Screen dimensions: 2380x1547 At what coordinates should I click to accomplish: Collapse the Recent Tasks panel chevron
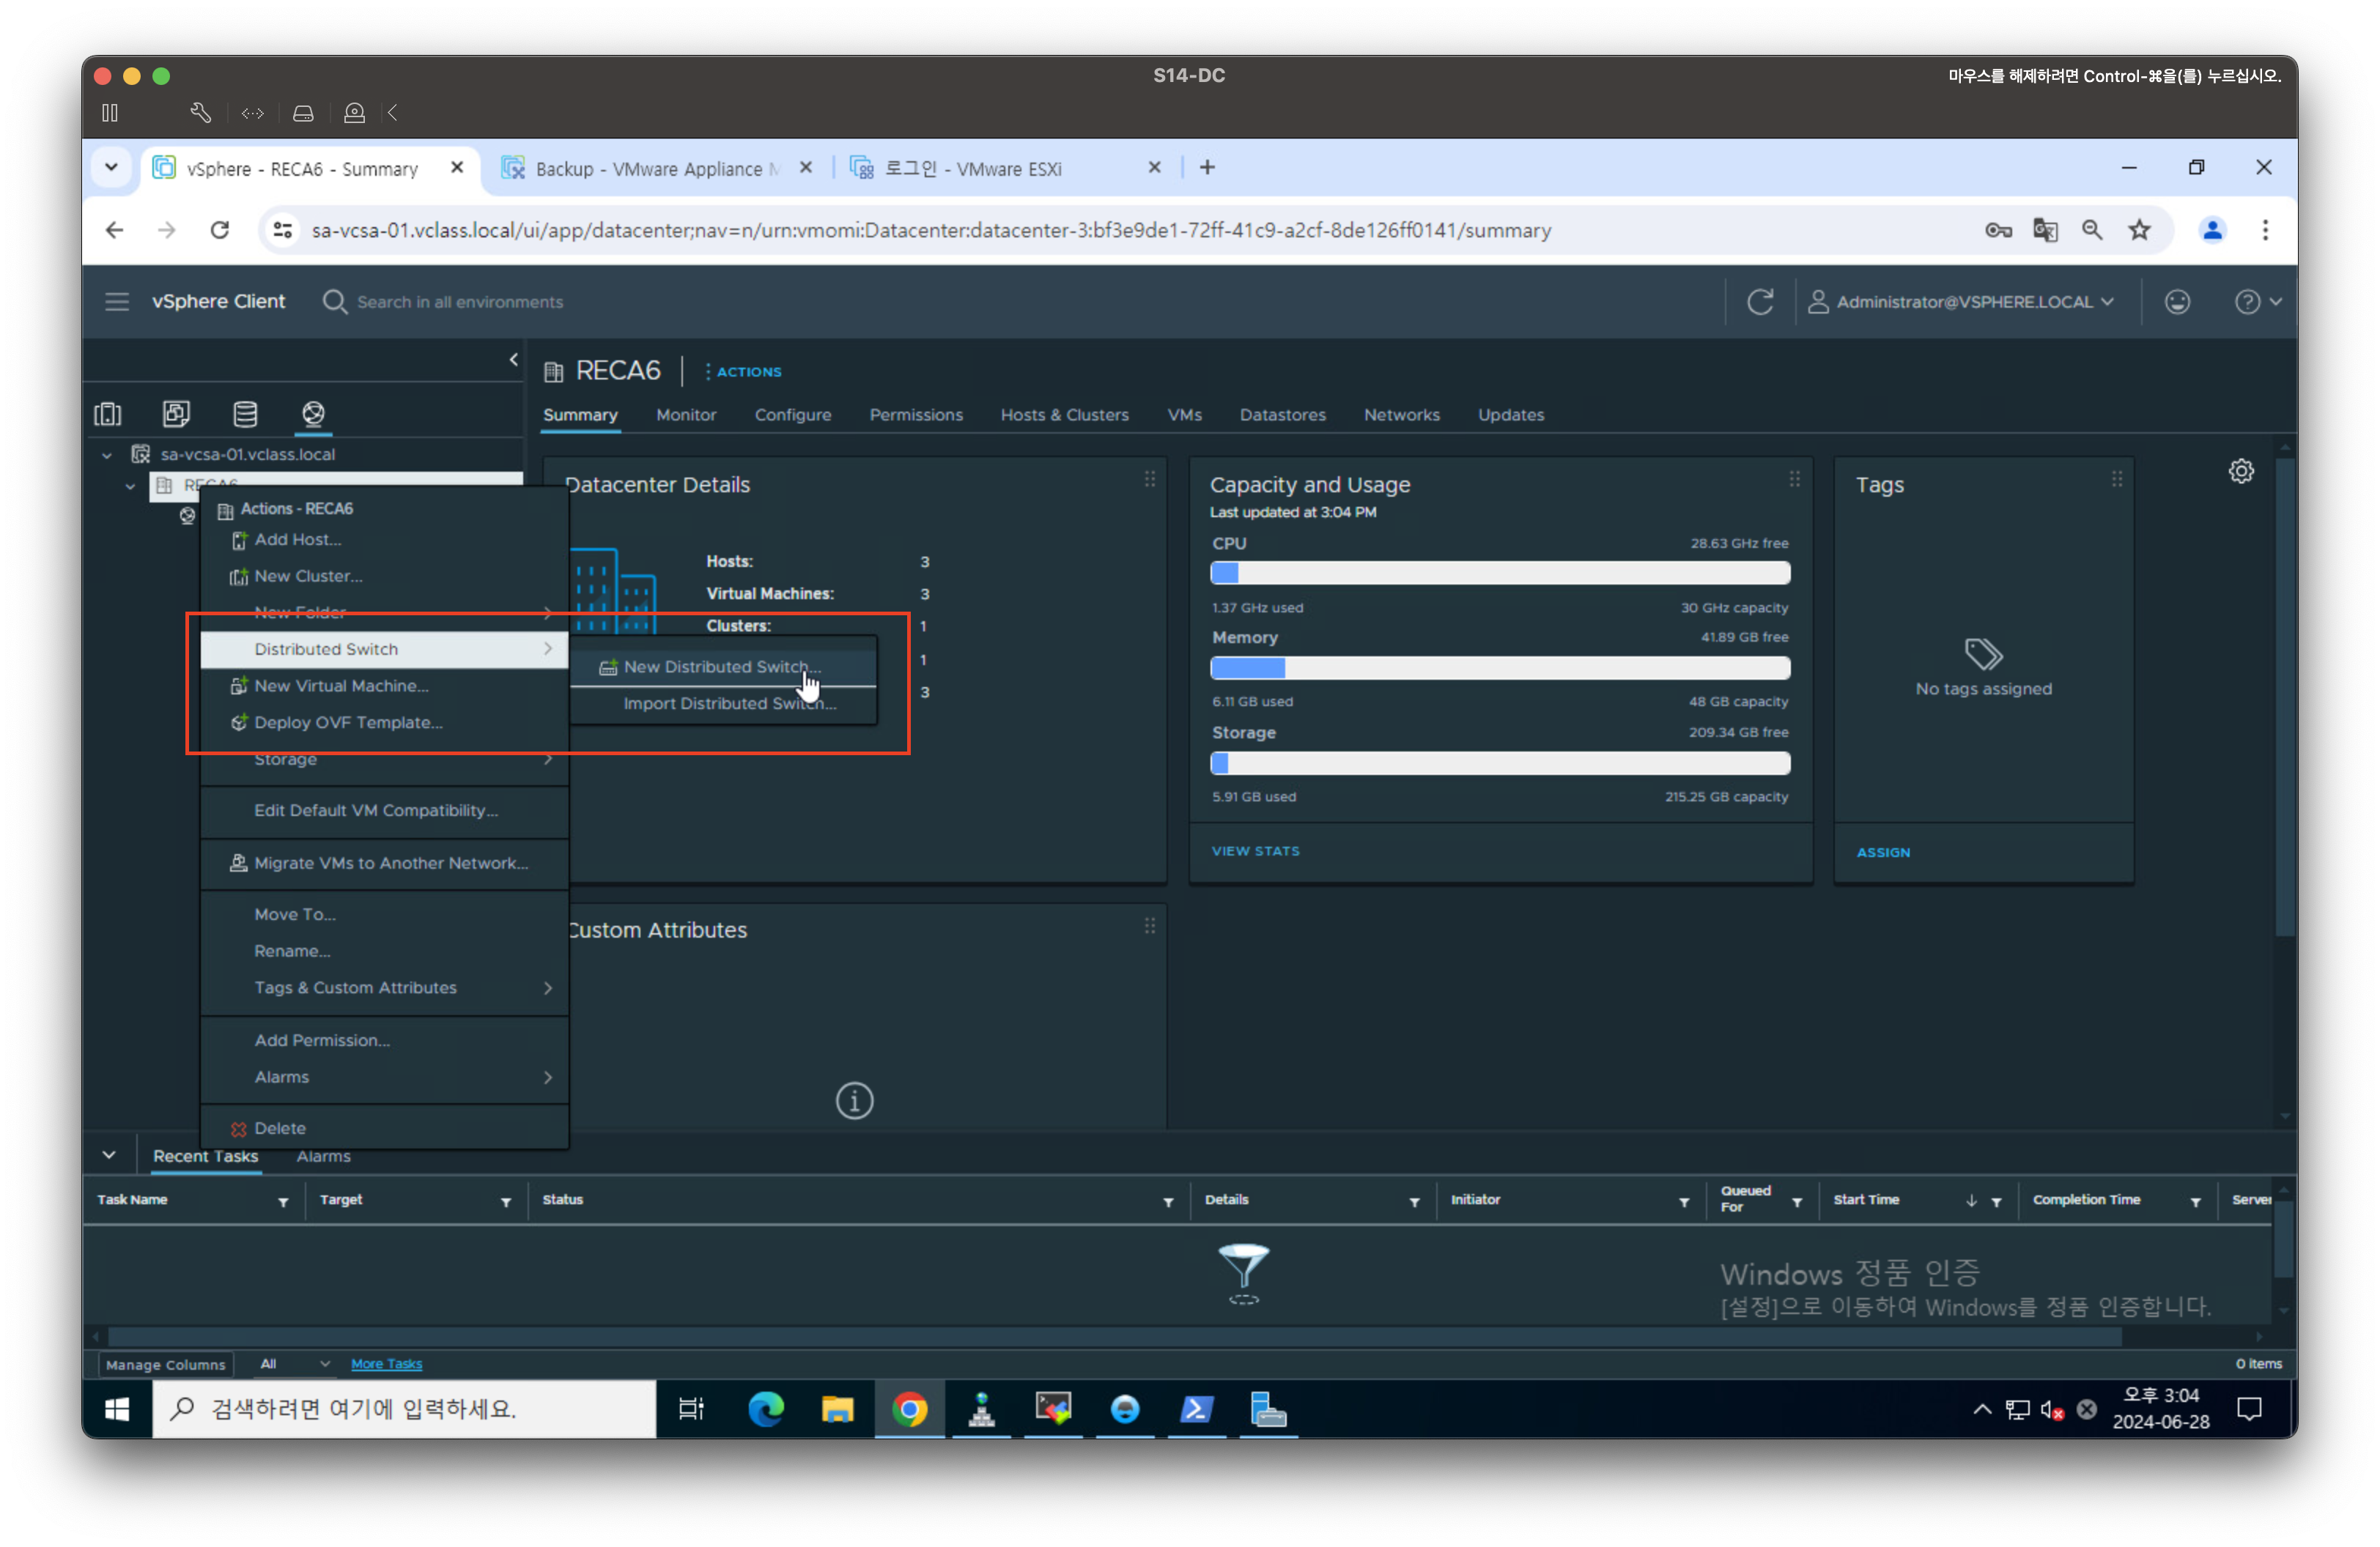tap(109, 1155)
